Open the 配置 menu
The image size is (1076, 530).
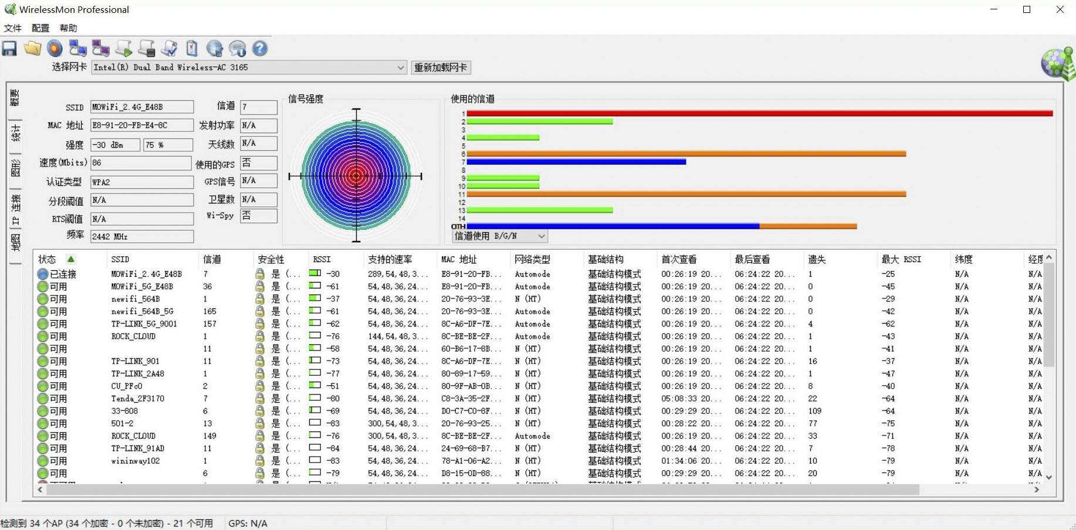pyautogui.click(x=39, y=28)
